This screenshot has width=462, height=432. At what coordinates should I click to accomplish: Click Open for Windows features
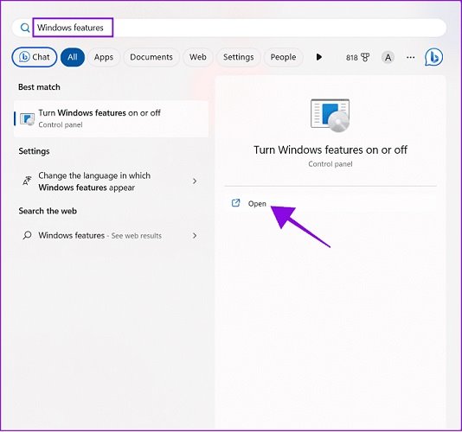tap(257, 204)
